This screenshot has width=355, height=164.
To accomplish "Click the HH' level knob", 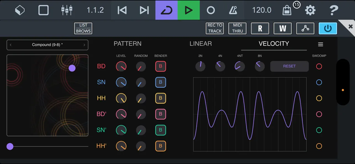I will 121,146.
